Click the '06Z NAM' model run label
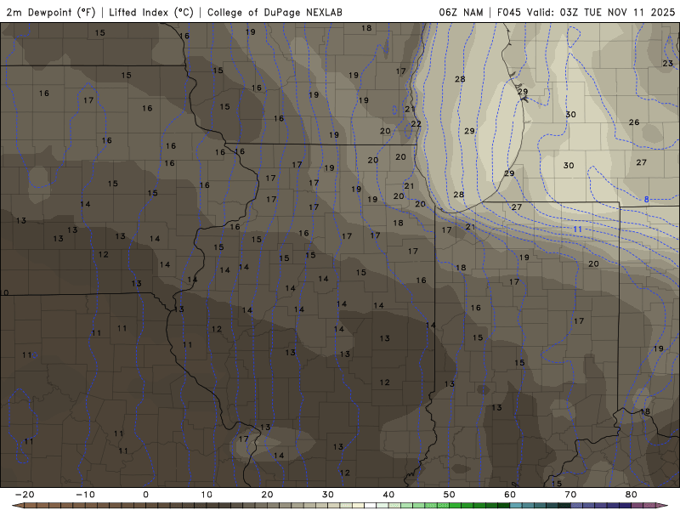The height and width of the screenshot is (510, 680). (461, 12)
